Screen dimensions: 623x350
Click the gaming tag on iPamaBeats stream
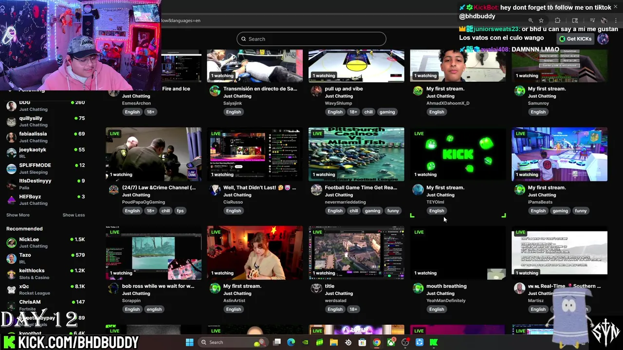pyautogui.click(x=560, y=210)
